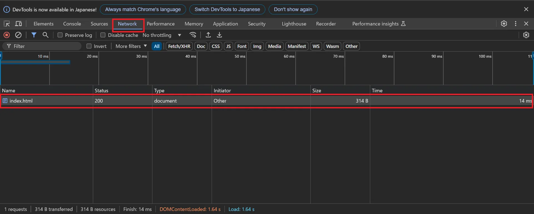Switch to the Console tab
This screenshot has width=534, height=214.
(x=72, y=24)
